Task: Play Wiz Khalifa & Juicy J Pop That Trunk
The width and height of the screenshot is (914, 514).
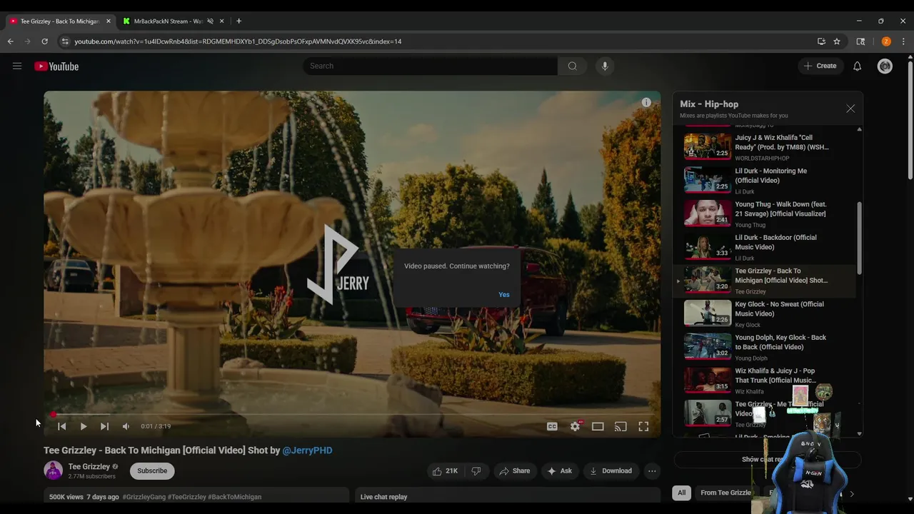Action: [764, 381]
